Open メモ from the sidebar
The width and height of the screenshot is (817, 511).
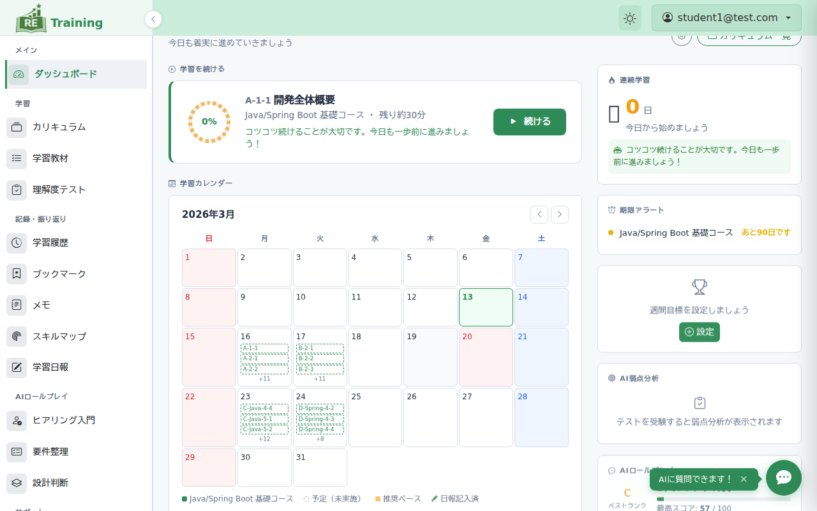41,305
